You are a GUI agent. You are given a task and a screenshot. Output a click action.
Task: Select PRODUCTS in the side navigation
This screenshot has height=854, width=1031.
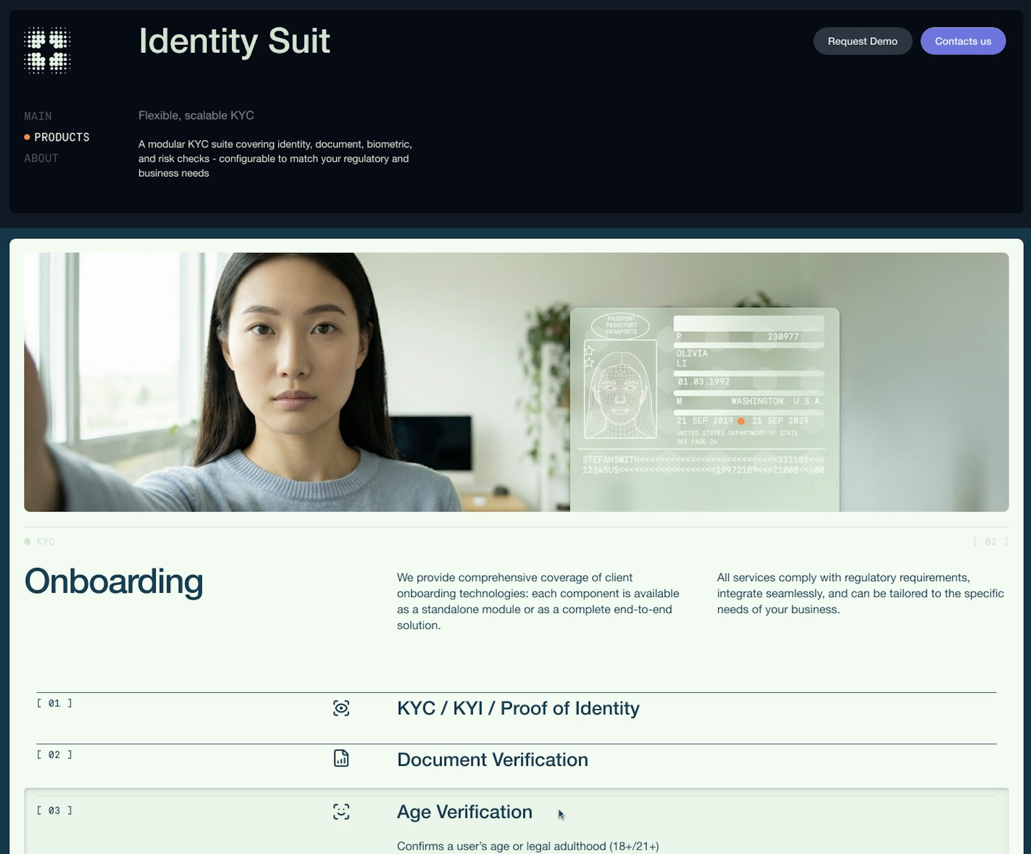(x=62, y=137)
